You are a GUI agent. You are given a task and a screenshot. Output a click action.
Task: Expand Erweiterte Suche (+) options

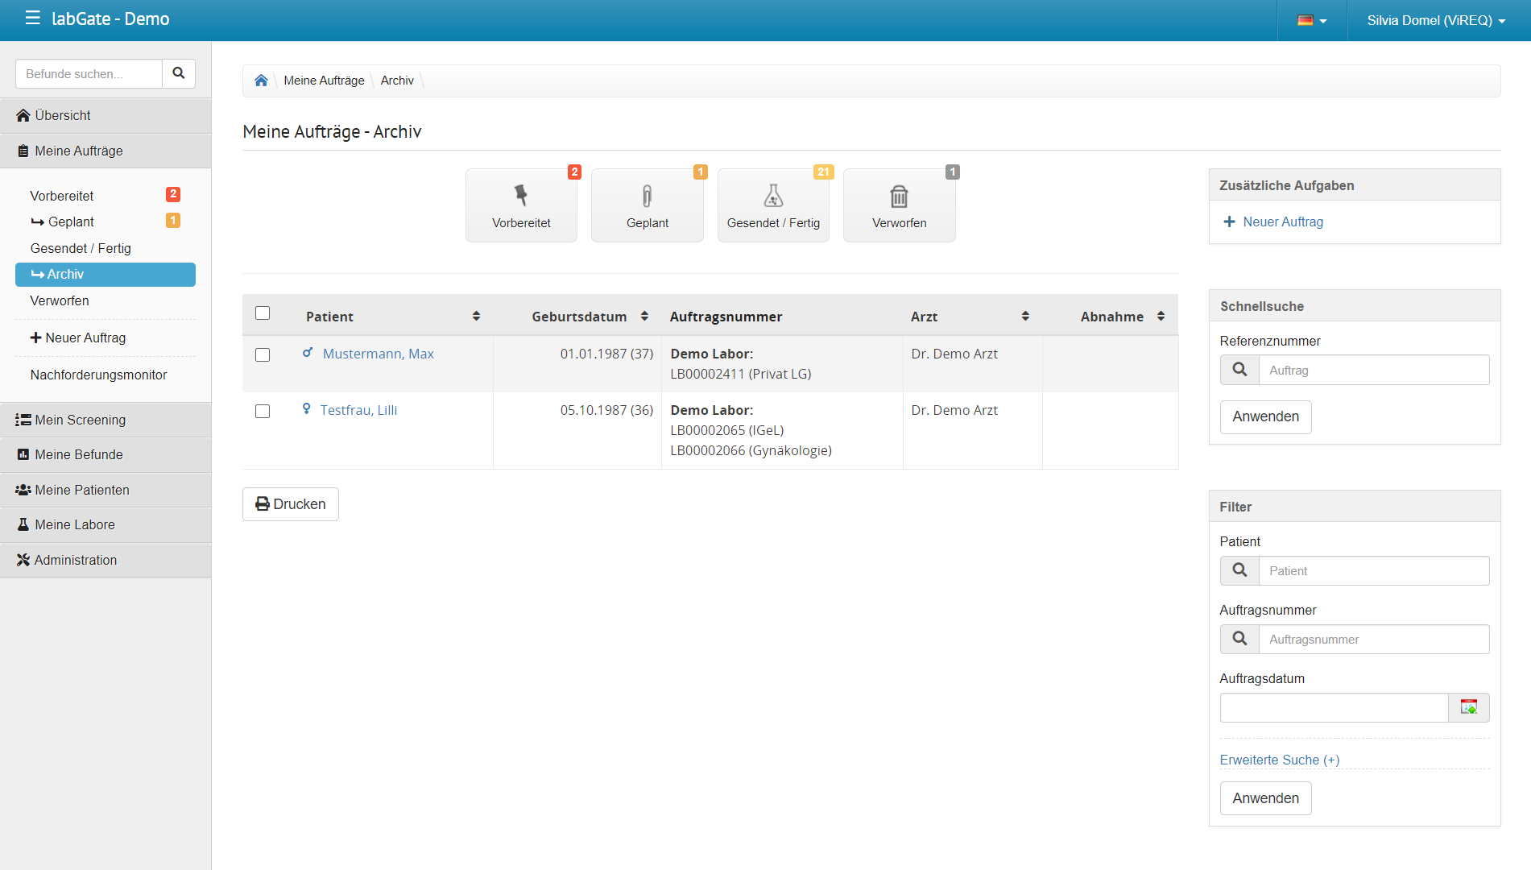pyautogui.click(x=1279, y=760)
